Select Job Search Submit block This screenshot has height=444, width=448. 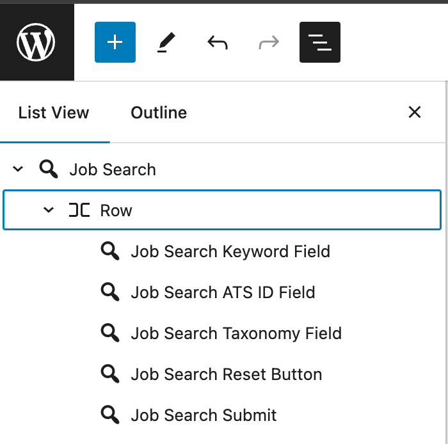click(204, 415)
